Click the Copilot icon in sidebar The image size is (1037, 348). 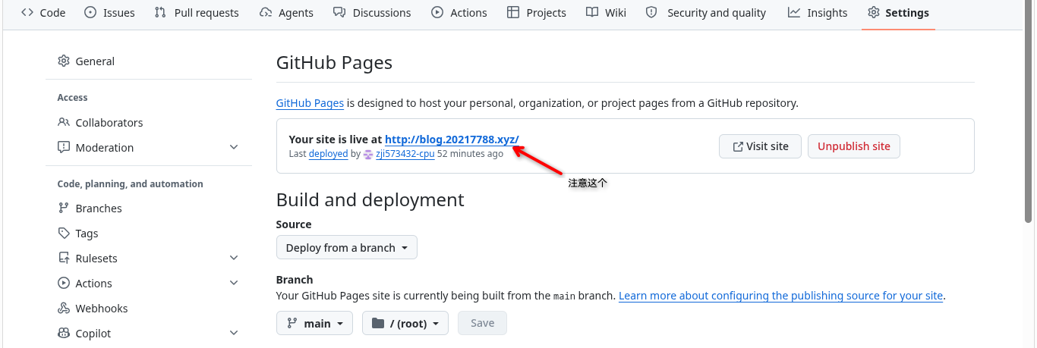point(64,334)
